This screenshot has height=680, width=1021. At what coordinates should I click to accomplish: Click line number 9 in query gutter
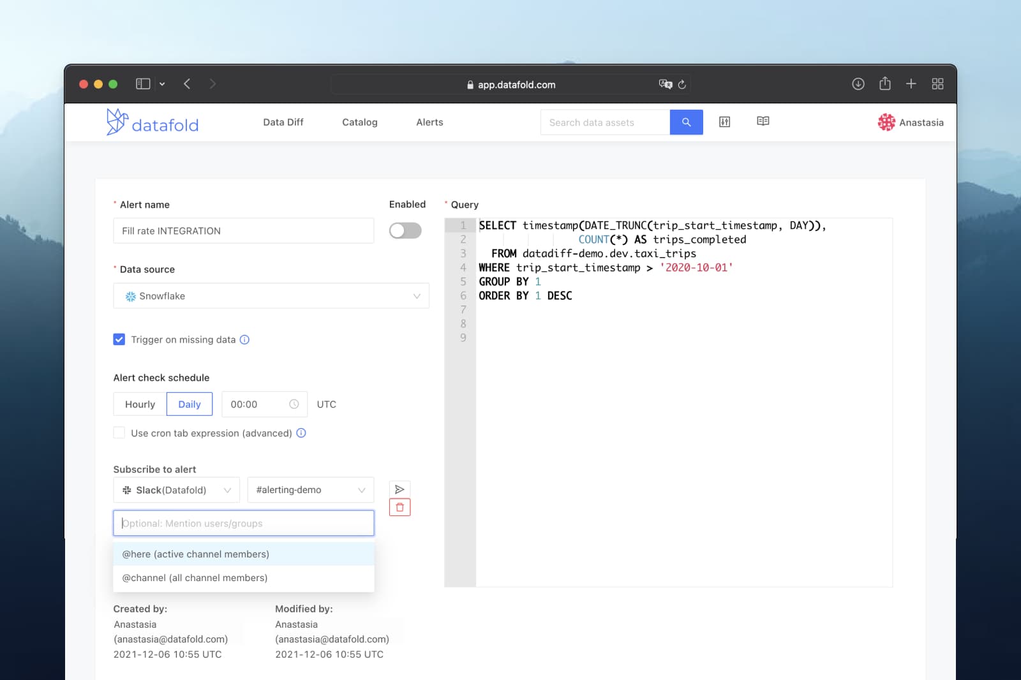click(463, 337)
